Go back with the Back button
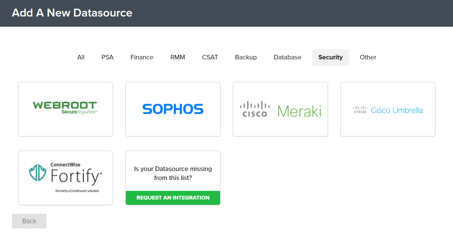The height and width of the screenshot is (242, 453). pyautogui.click(x=29, y=221)
